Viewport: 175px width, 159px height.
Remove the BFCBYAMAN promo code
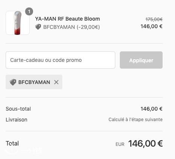coord(56,82)
